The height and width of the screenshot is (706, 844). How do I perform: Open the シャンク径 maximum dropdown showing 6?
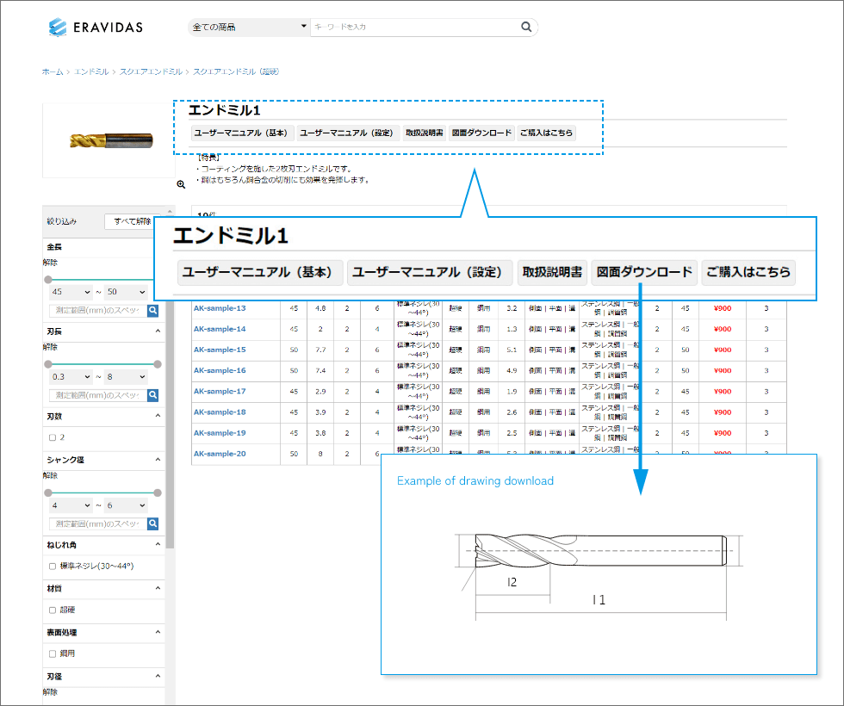[x=126, y=505]
